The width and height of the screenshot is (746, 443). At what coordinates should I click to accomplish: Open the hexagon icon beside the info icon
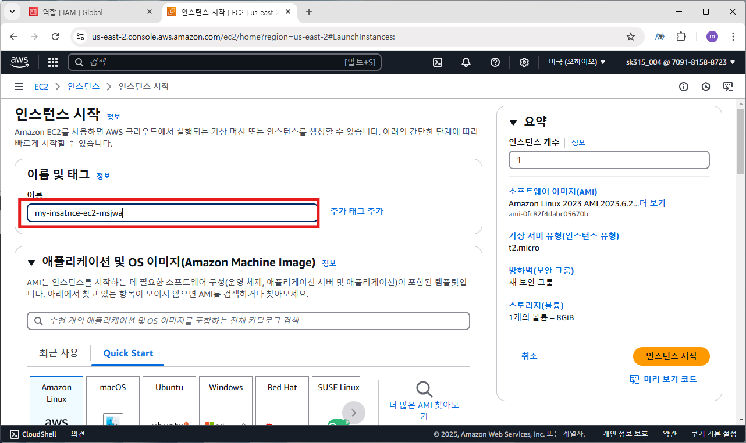click(706, 87)
